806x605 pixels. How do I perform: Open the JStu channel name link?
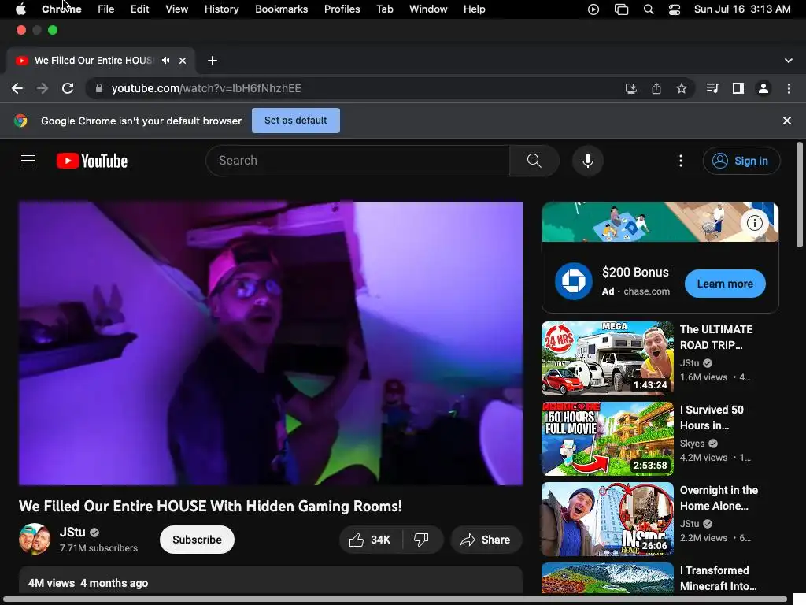pyautogui.click(x=72, y=532)
